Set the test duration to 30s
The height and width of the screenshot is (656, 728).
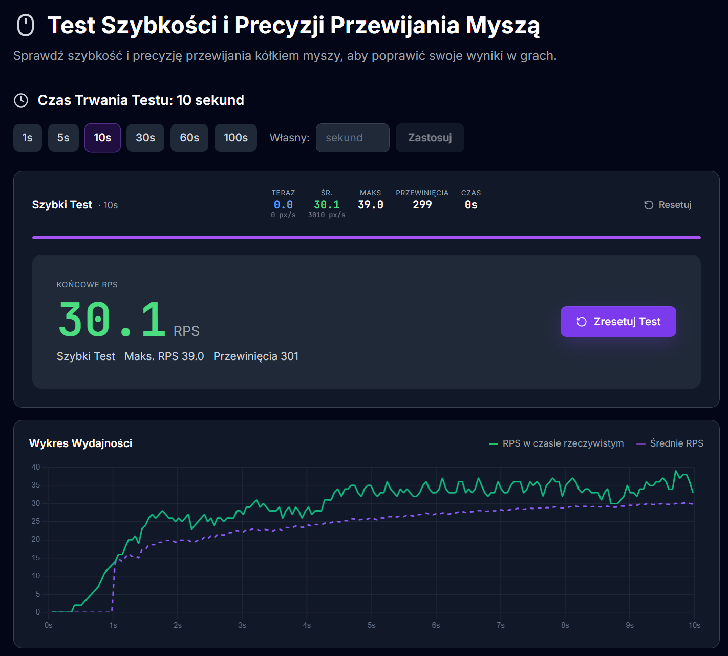145,138
